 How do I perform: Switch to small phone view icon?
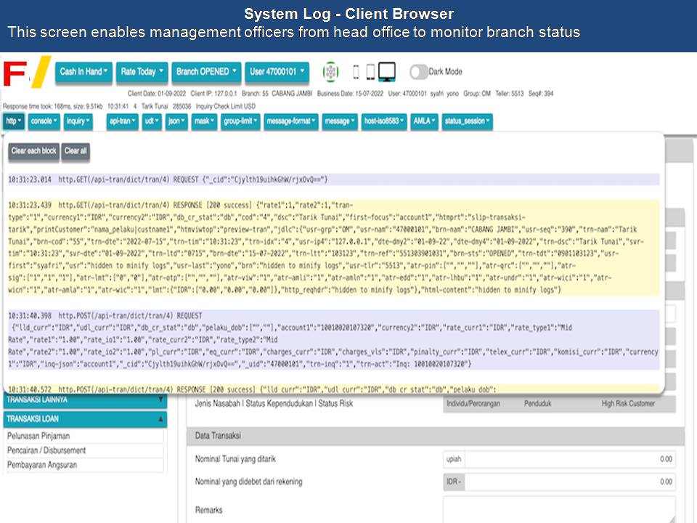pos(356,72)
